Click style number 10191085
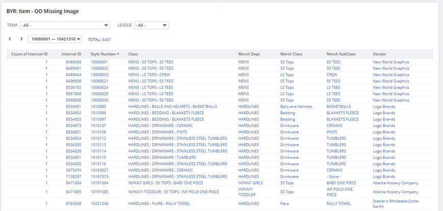443x211 pixels. click(99, 192)
